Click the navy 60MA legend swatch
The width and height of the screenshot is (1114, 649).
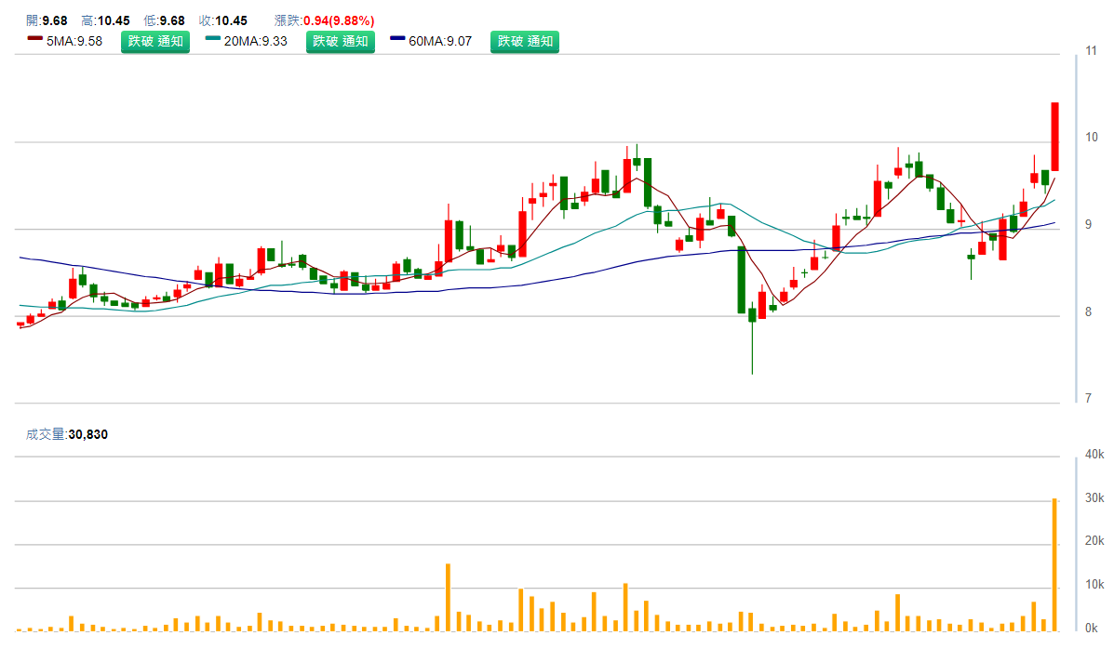click(397, 39)
